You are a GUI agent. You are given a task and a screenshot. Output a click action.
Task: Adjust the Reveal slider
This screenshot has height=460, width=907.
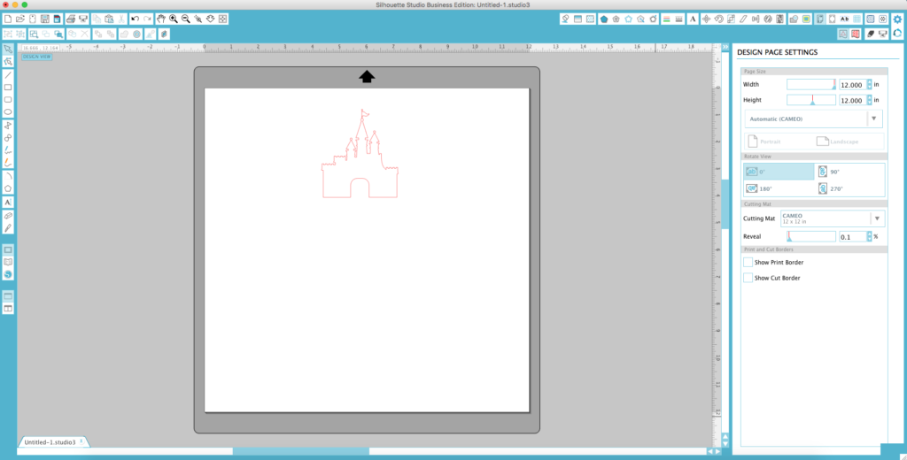coord(811,236)
